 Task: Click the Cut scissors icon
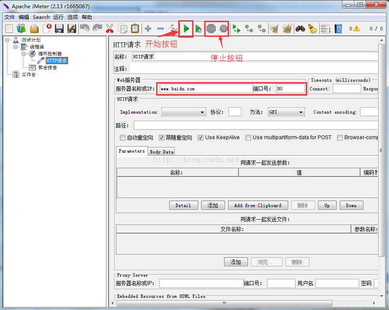pyautogui.click(x=109, y=29)
